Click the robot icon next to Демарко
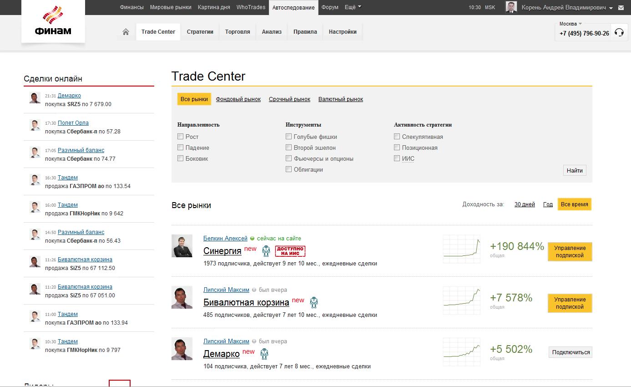This screenshot has width=631, height=387. point(264,354)
